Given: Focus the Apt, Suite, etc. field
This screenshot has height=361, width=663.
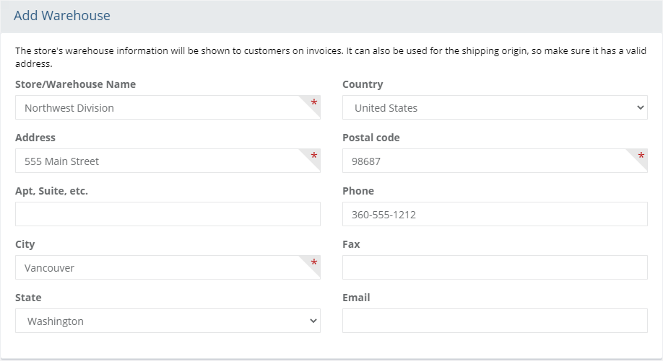Looking at the screenshot, I should pyautogui.click(x=168, y=214).
